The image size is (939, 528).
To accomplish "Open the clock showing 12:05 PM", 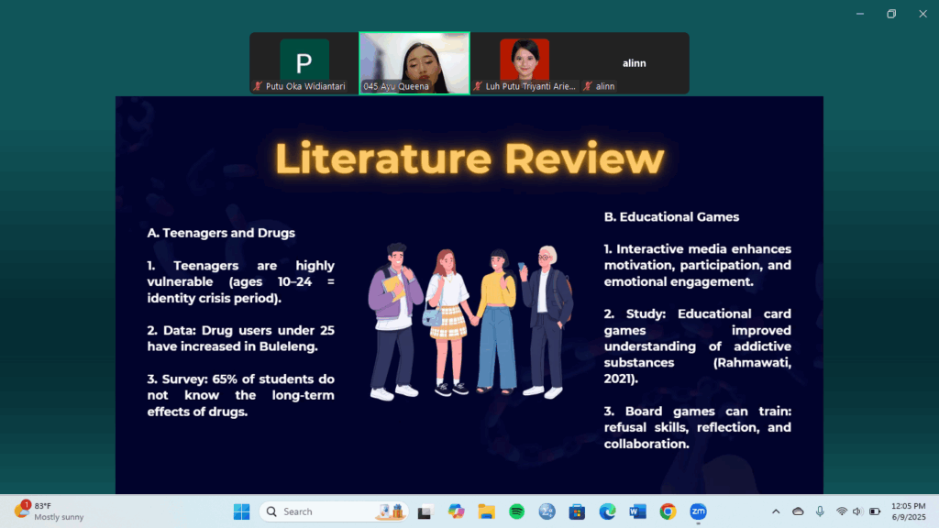I will pyautogui.click(x=908, y=511).
